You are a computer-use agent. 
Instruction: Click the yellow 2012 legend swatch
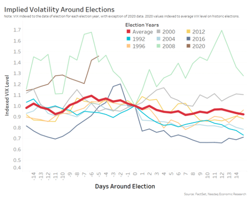[x=188, y=32]
